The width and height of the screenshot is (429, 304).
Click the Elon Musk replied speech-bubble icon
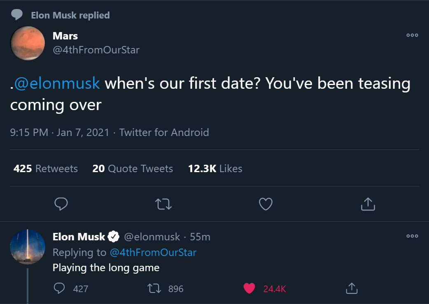(x=17, y=15)
